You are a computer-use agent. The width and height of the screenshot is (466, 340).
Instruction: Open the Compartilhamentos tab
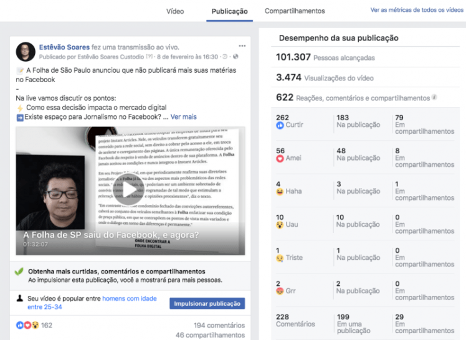point(295,11)
